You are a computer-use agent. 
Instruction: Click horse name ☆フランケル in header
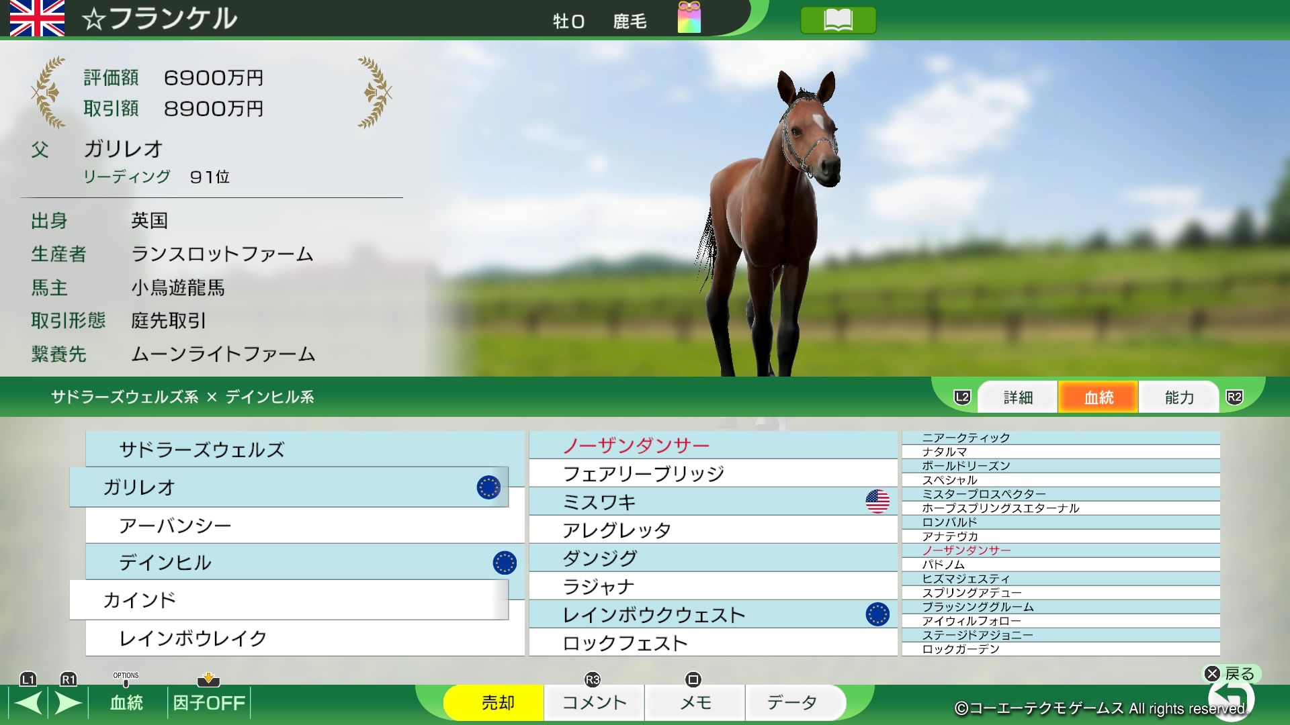(160, 19)
